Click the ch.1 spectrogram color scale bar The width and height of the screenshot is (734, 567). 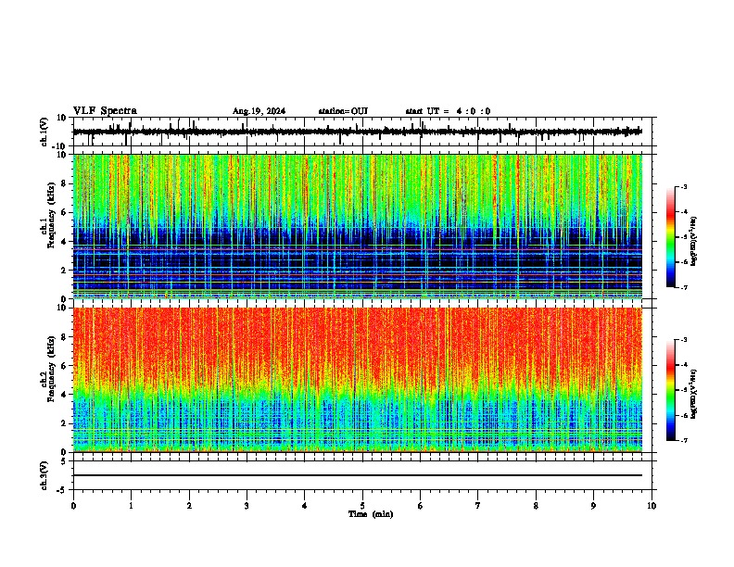click(x=670, y=237)
